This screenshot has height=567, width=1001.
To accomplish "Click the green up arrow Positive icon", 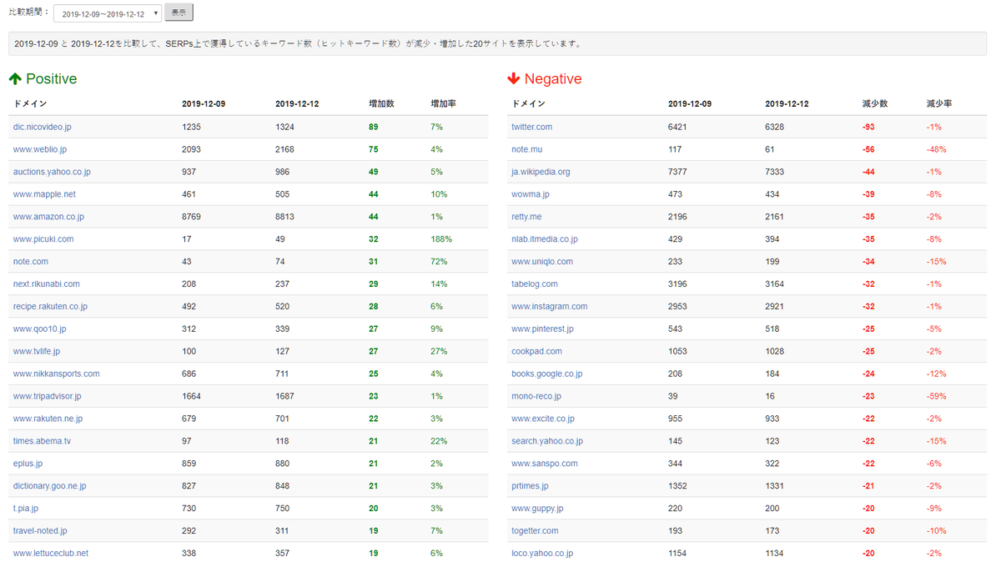I will [x=15, y=78].
